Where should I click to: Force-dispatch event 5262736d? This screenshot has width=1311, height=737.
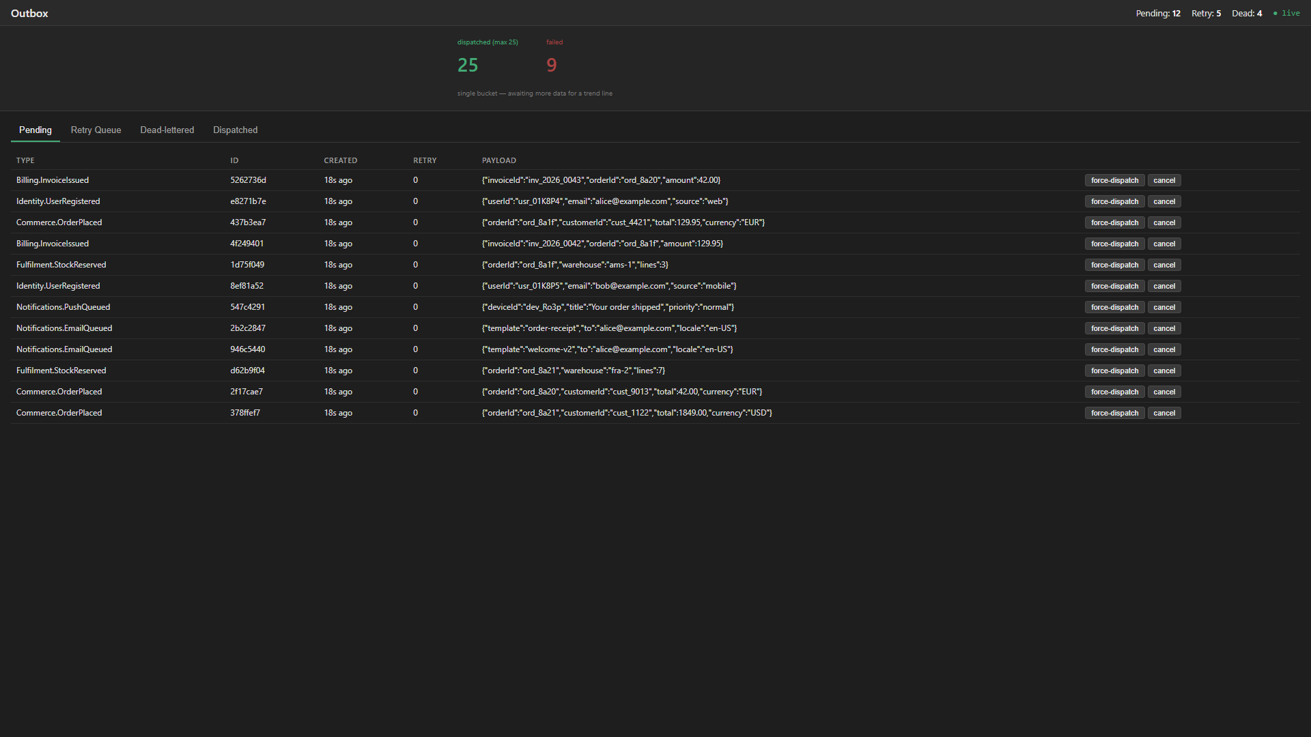(1114, 180)
